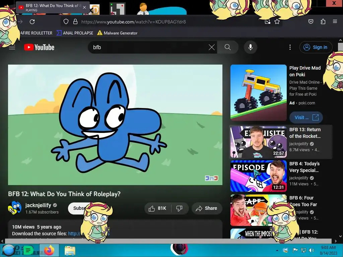Click the padlock site security icon
The width and height of the screenshot is (343, 257).
click(x=75, y=22)
